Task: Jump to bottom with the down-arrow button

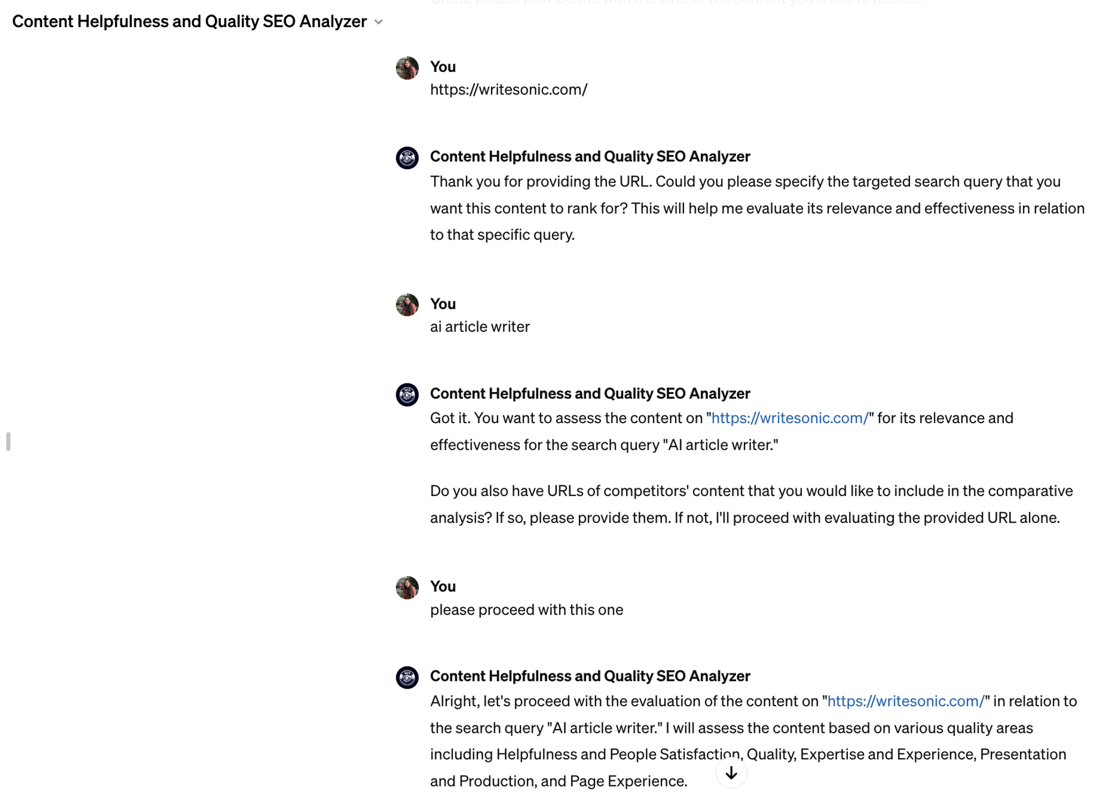Action: tap(731, 773)
